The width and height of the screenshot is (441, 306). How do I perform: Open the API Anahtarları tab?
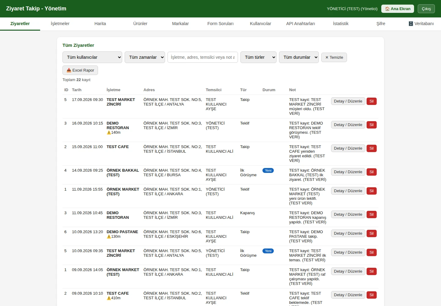(x=301, y=24)
